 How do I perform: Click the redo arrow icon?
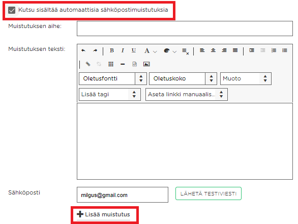coord(95,50)
